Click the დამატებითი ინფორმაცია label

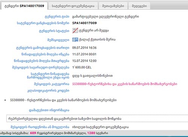pyautogui.click(x=49, y=110)
